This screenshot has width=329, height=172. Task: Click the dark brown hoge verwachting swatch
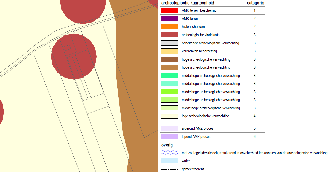(169, 59)
